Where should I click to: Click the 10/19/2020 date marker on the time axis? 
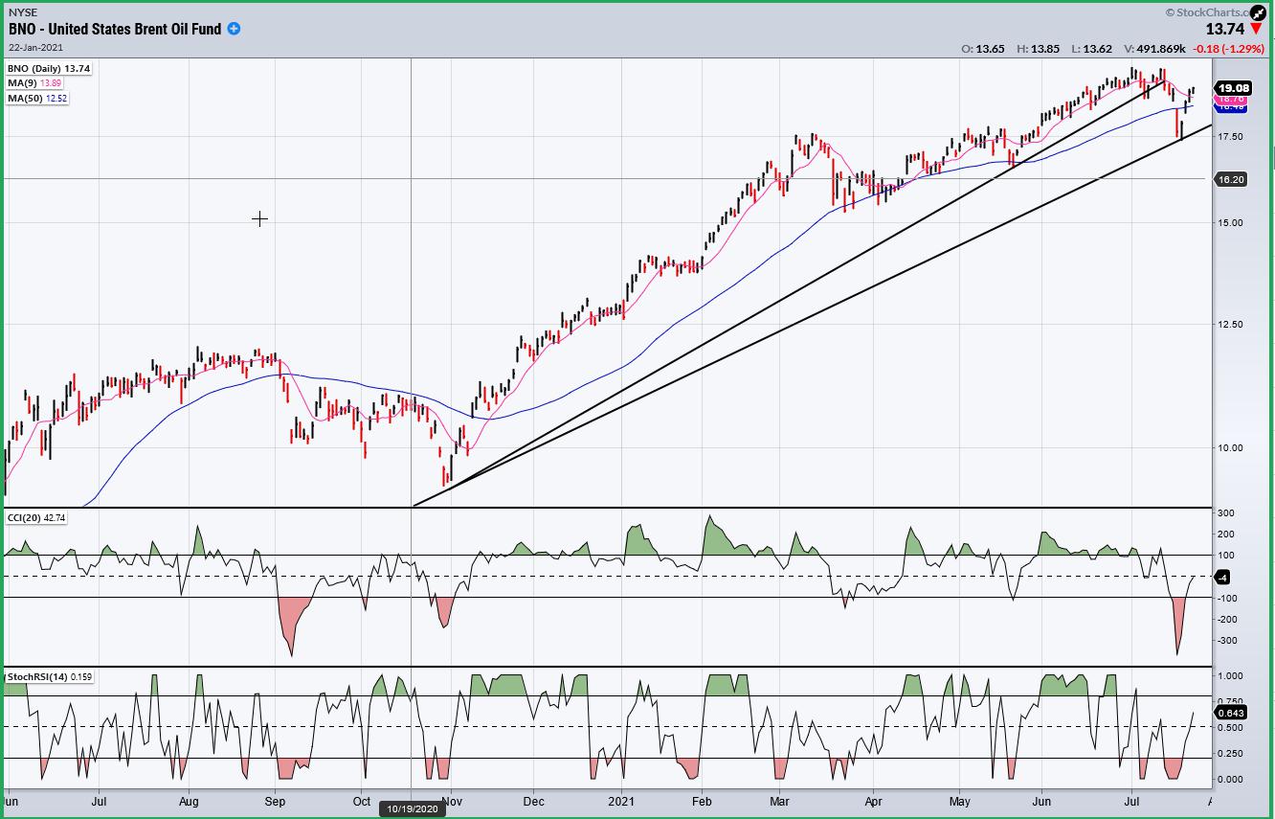(412, 808)
